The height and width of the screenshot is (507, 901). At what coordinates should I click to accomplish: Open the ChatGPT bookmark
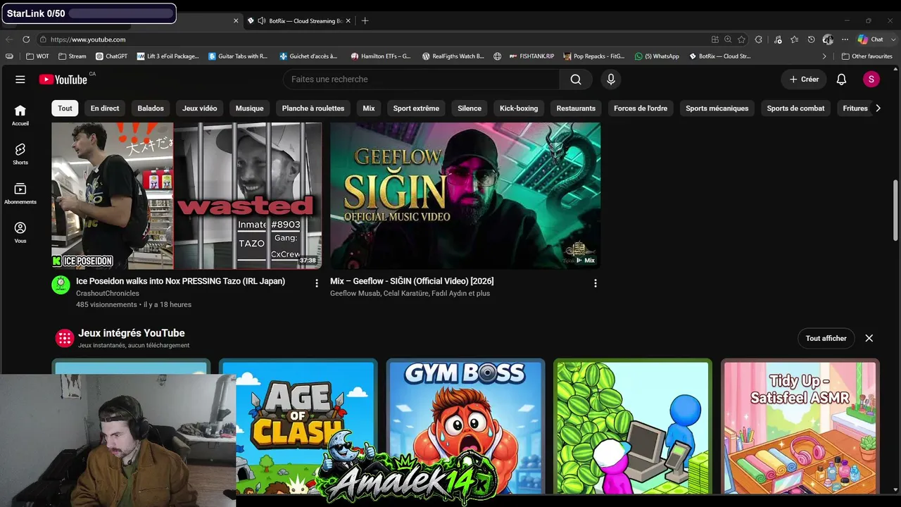pyautogui.click(x=111, y=56)
